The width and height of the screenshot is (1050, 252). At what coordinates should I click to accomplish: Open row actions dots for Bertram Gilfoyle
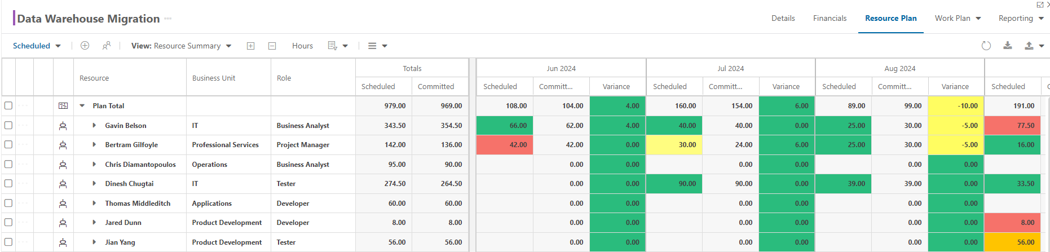tap(23, 144)
